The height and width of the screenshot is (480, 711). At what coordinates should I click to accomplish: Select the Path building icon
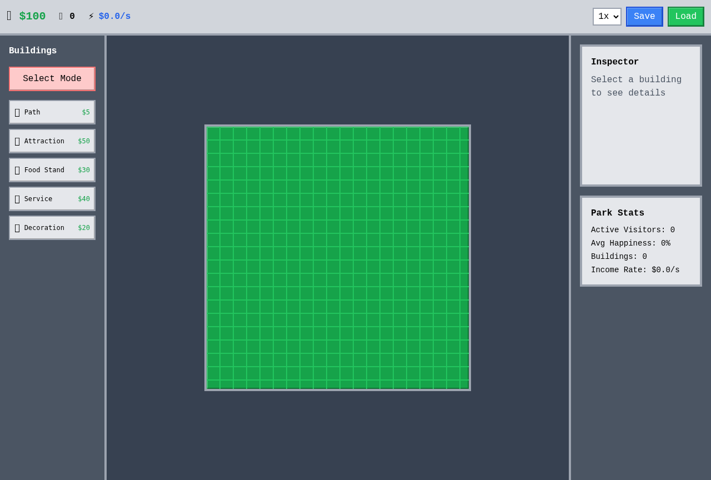pyautogui.click(x=17, y=112)
